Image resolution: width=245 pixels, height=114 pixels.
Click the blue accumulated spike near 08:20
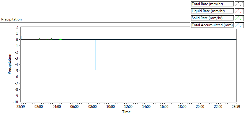tap(96, 70)
